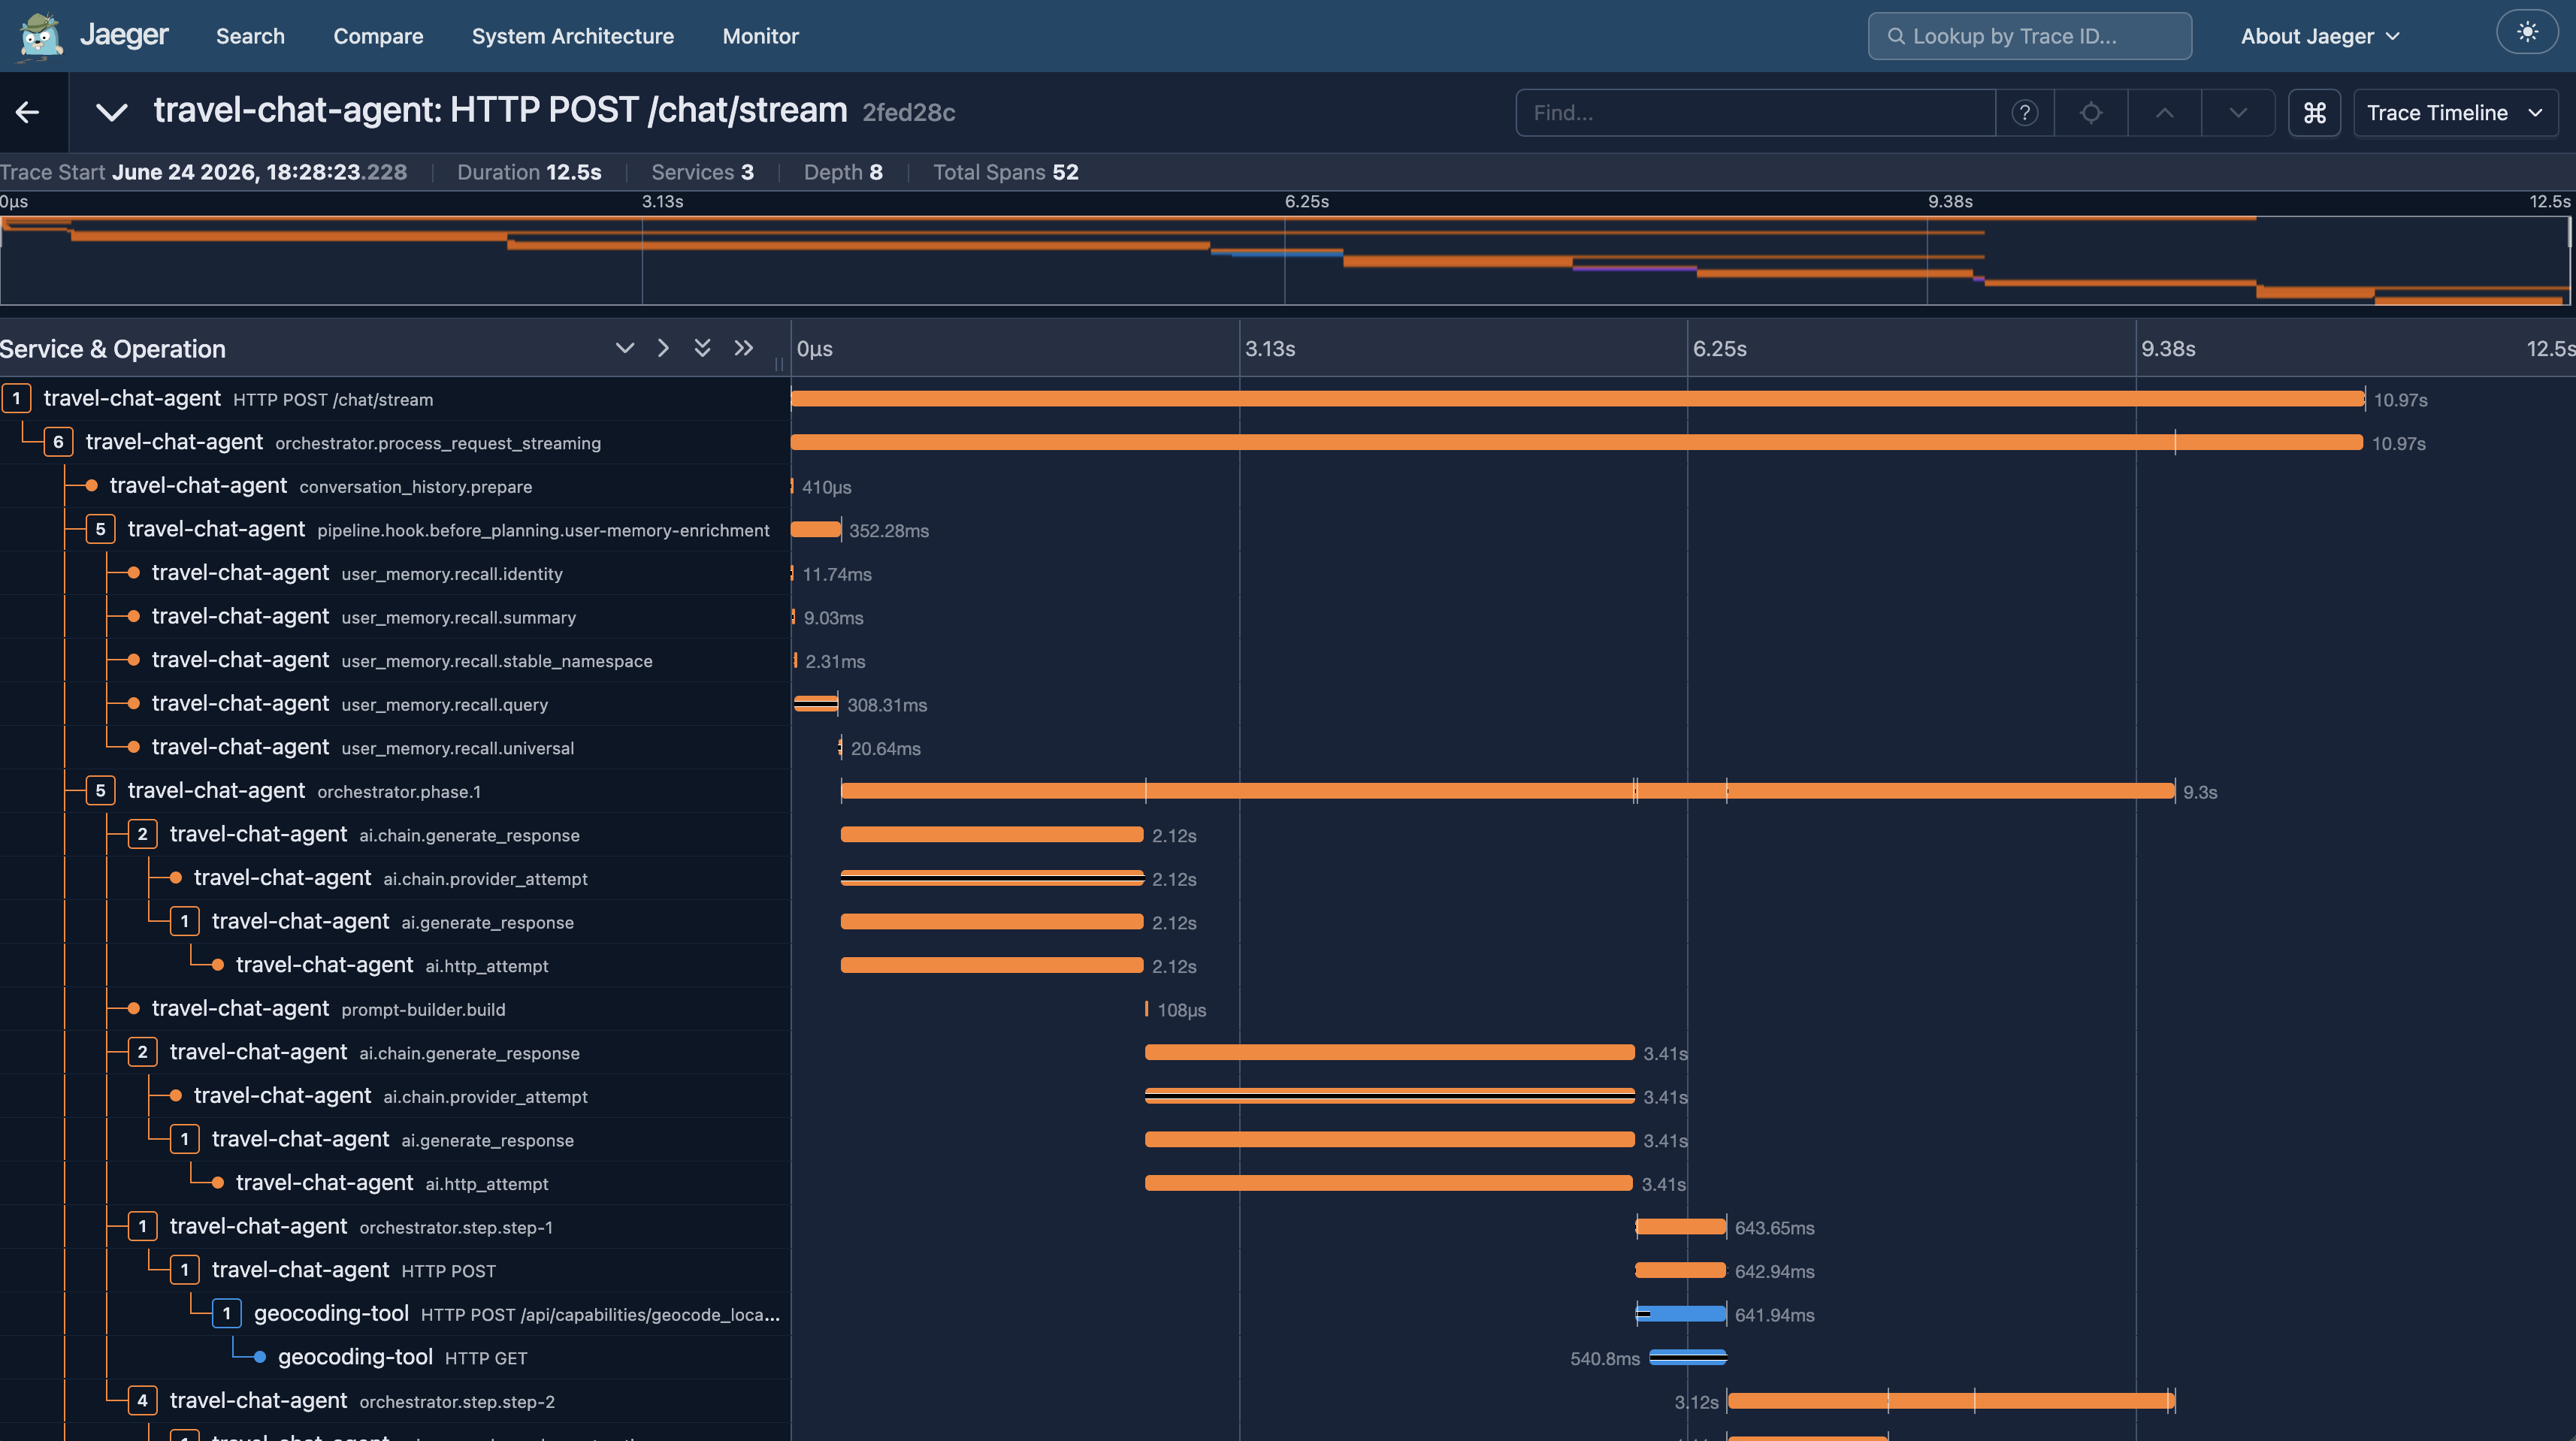Click the locate matched span crosshair icon

click(x=2091, y=113)
